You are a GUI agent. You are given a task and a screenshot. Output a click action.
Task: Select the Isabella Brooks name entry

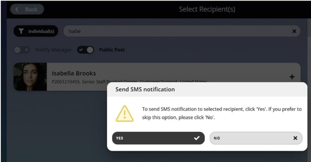pos(74,73)
